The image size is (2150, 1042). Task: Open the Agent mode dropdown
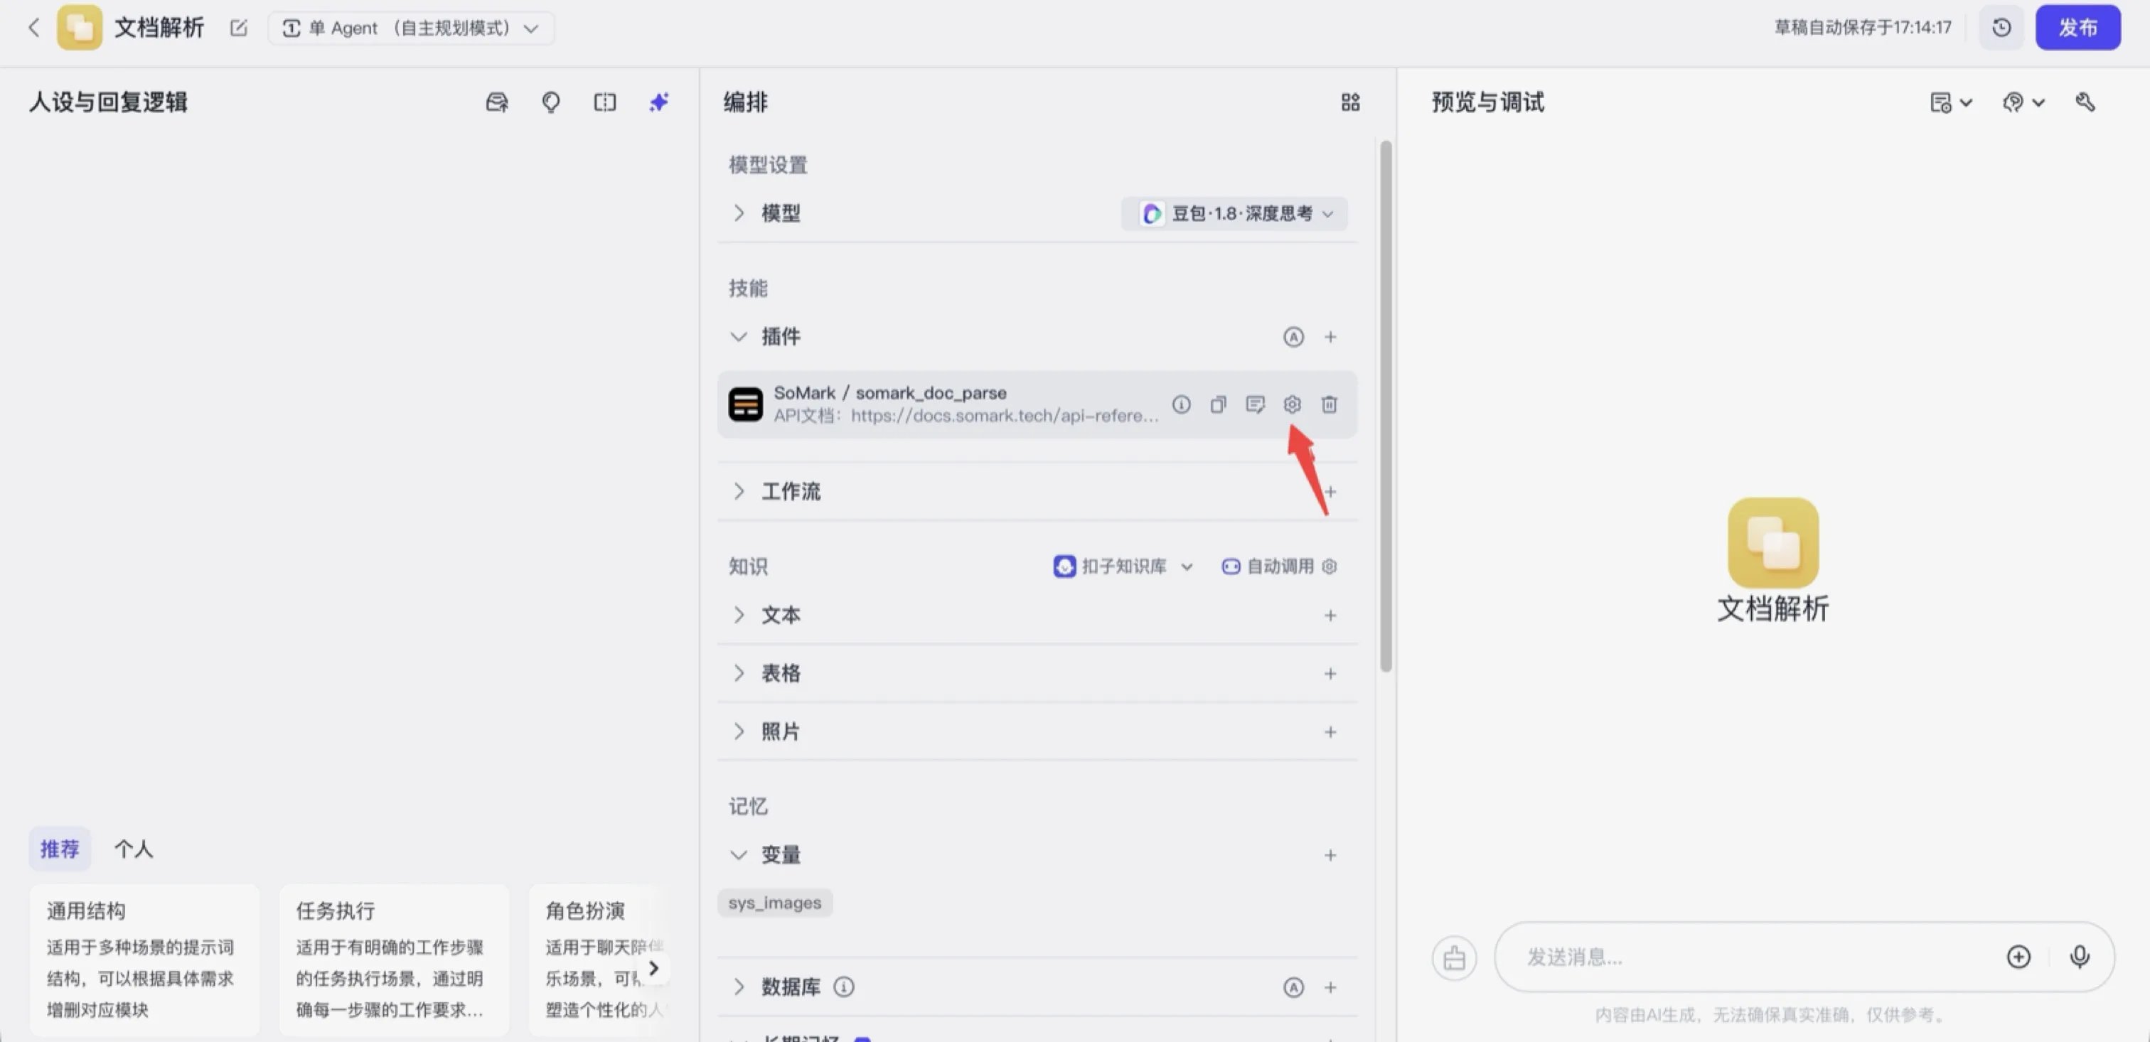[x=411, y=28]
